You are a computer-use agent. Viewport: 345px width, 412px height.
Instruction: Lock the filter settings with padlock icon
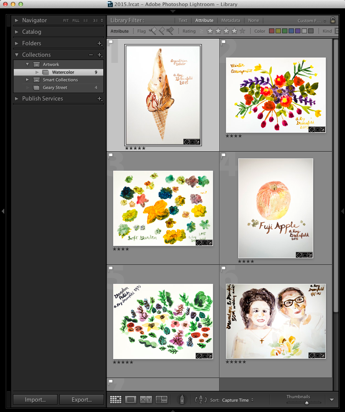coord(333,20)
